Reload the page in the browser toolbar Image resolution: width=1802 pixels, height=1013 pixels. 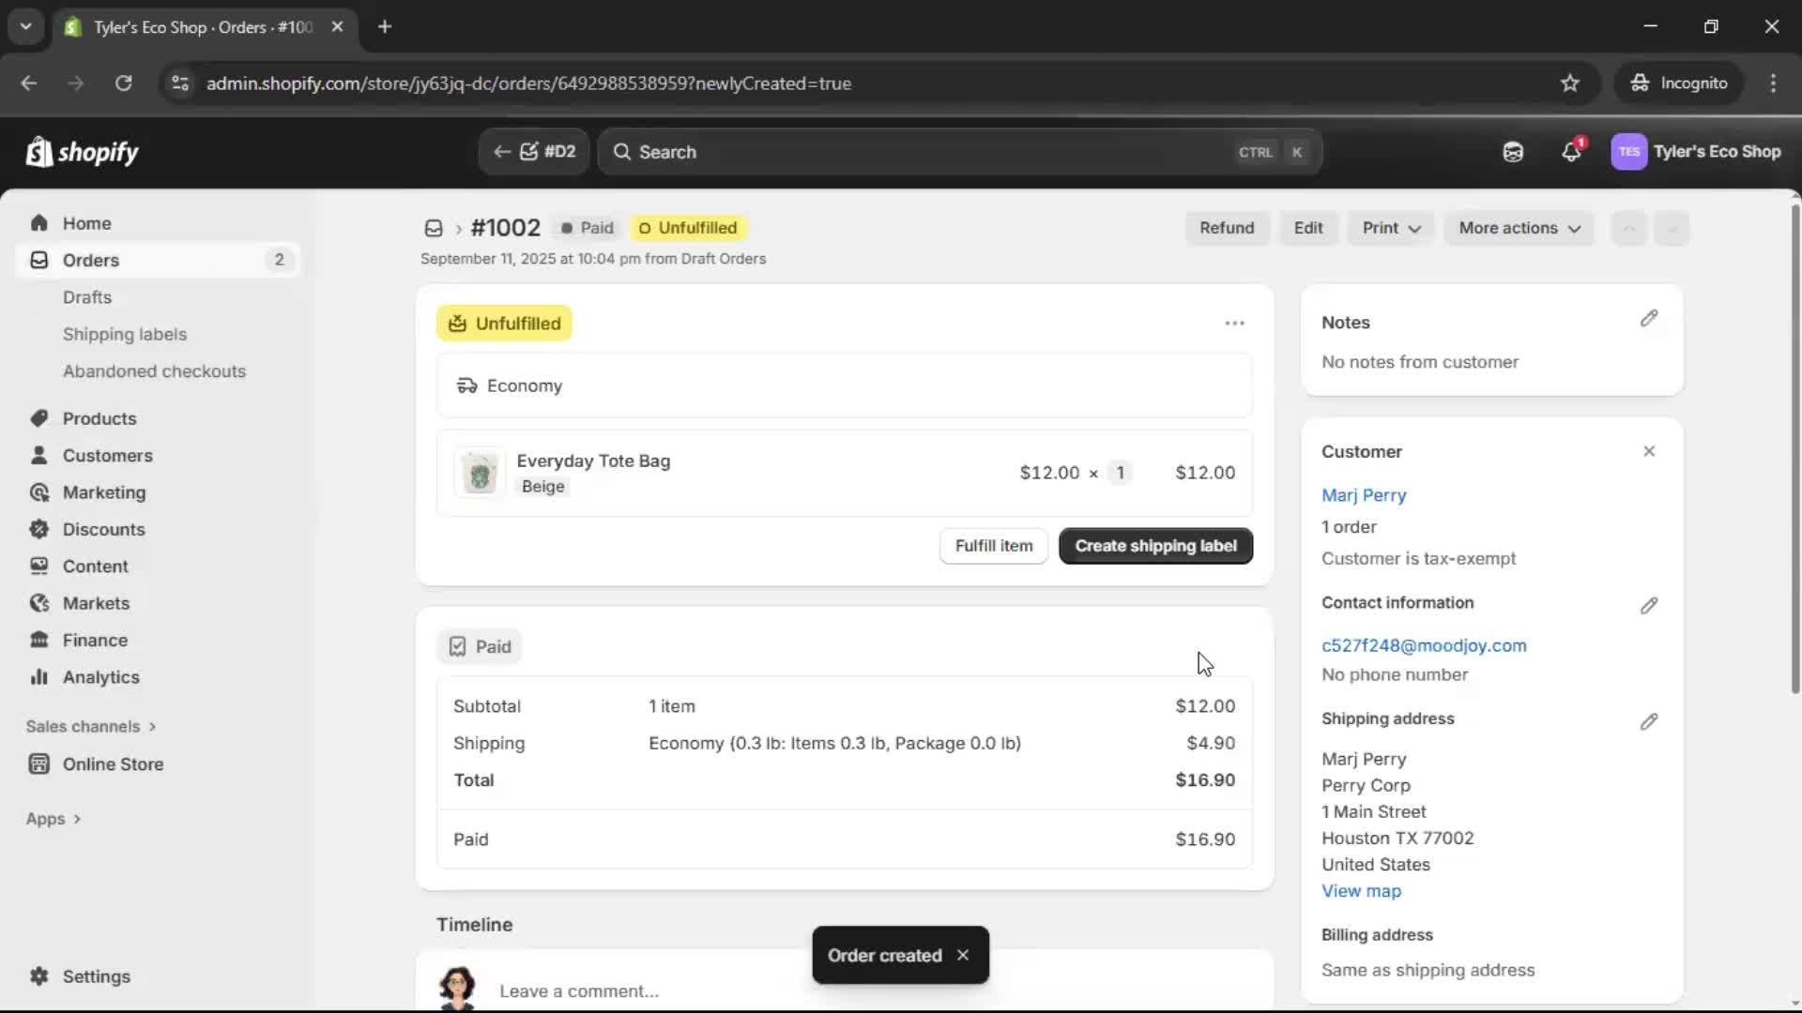coord(123,83)
